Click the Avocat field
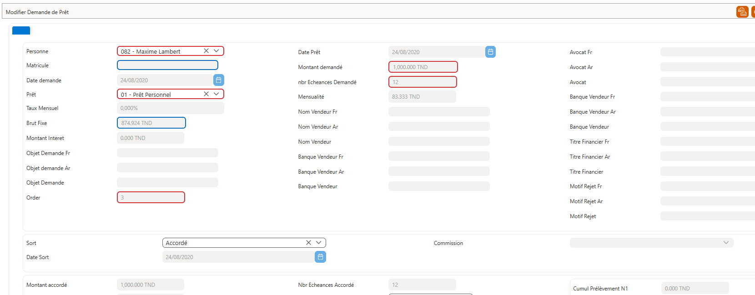Image resolution: width=755 pixels, height=295 pixels. [708, 82]
